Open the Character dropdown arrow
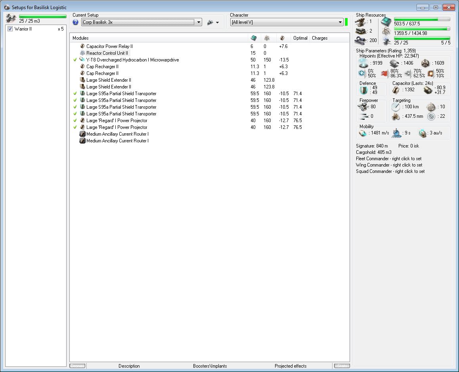Screen dimensions: 459x372 pyautogui.click(x=340, y=22)
